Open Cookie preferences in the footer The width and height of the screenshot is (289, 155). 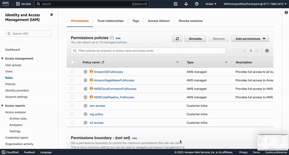pos(276,152)
